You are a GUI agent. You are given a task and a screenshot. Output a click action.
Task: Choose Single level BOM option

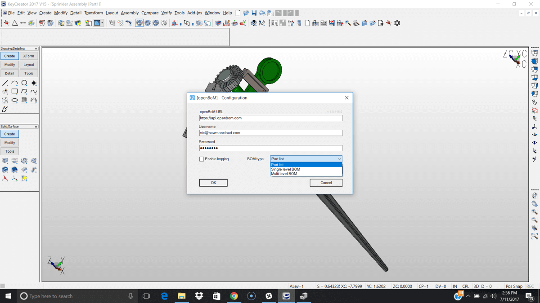point(306,169)
